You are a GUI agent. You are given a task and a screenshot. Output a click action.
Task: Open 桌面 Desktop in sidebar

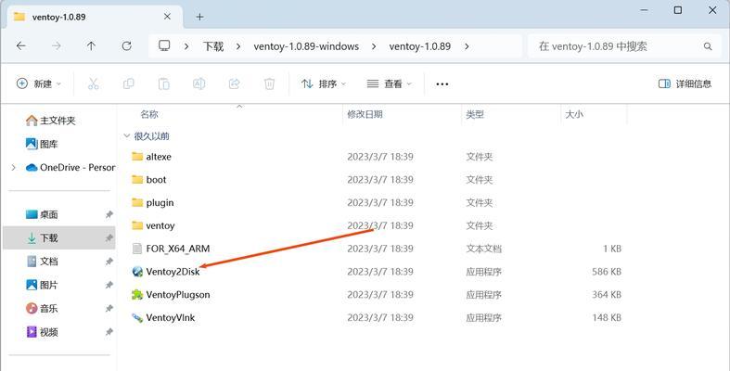pos(42,214)
